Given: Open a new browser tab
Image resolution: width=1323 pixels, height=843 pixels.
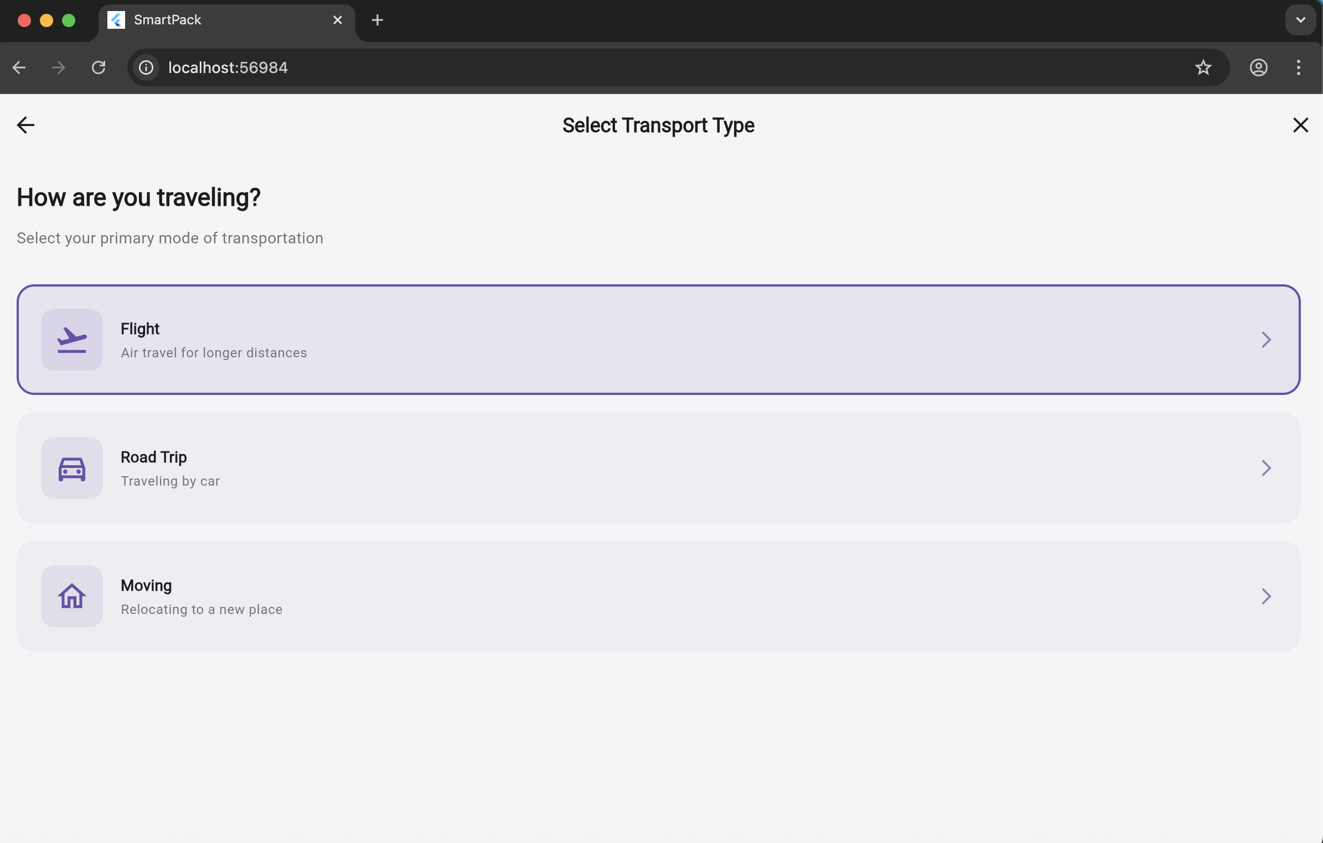Looking at the screenshot, I should coord(377,20).
